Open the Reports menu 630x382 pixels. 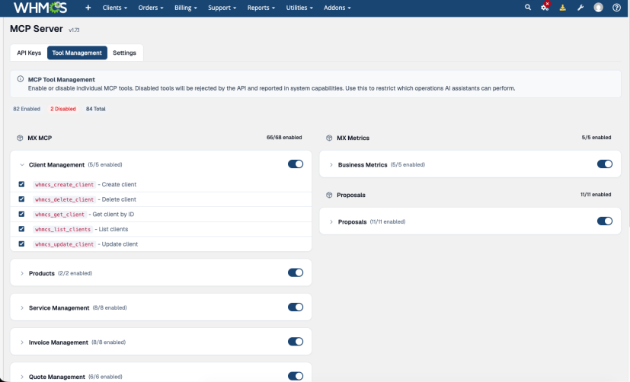pyautogui.click(x=261, y=8)
